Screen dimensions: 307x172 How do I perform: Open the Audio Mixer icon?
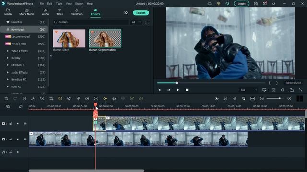coord(244,99)
